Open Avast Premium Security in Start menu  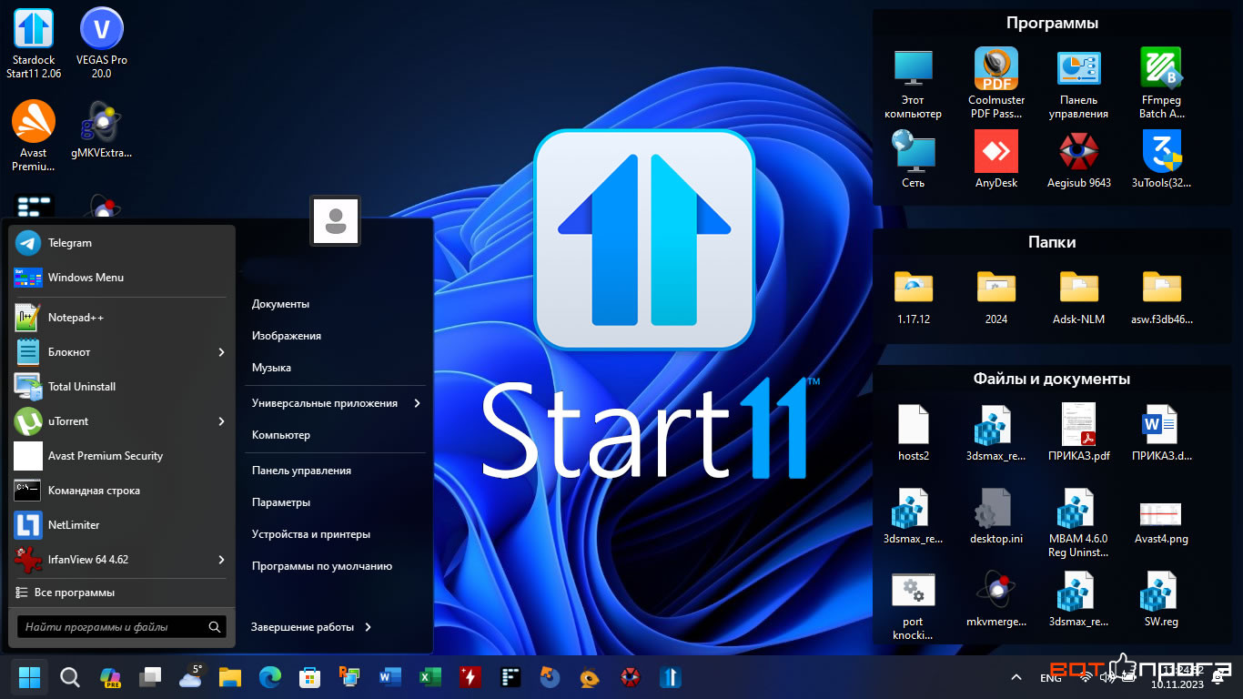point(121,456)
